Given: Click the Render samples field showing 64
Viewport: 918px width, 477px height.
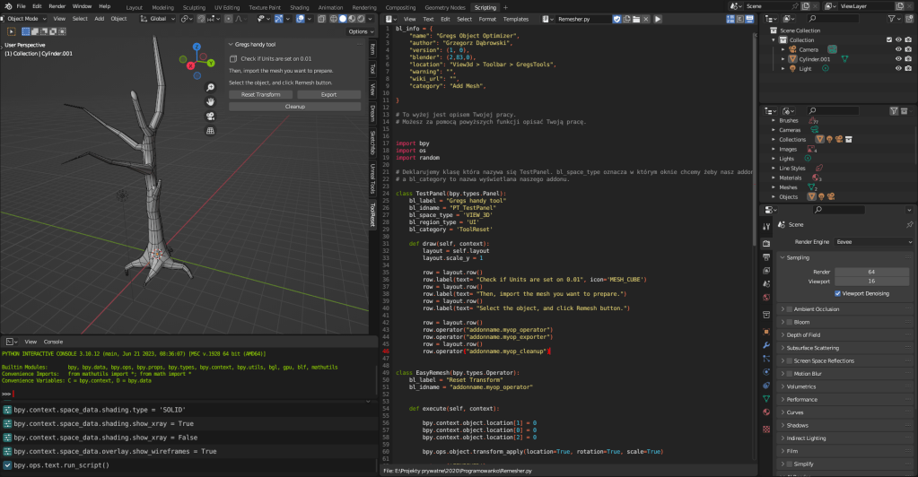Looking at the screenshot, I should [870, 271].
